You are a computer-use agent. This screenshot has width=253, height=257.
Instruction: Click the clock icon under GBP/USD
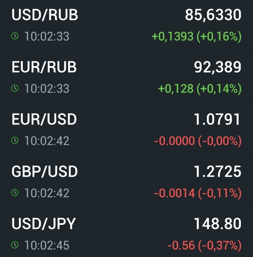[14, 193]
